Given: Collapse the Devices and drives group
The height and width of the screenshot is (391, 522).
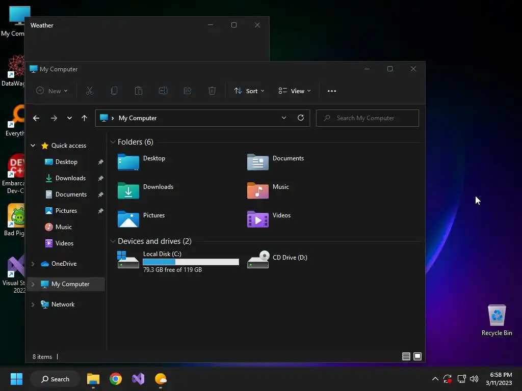Looking at the screenshot, I should 113,241.
